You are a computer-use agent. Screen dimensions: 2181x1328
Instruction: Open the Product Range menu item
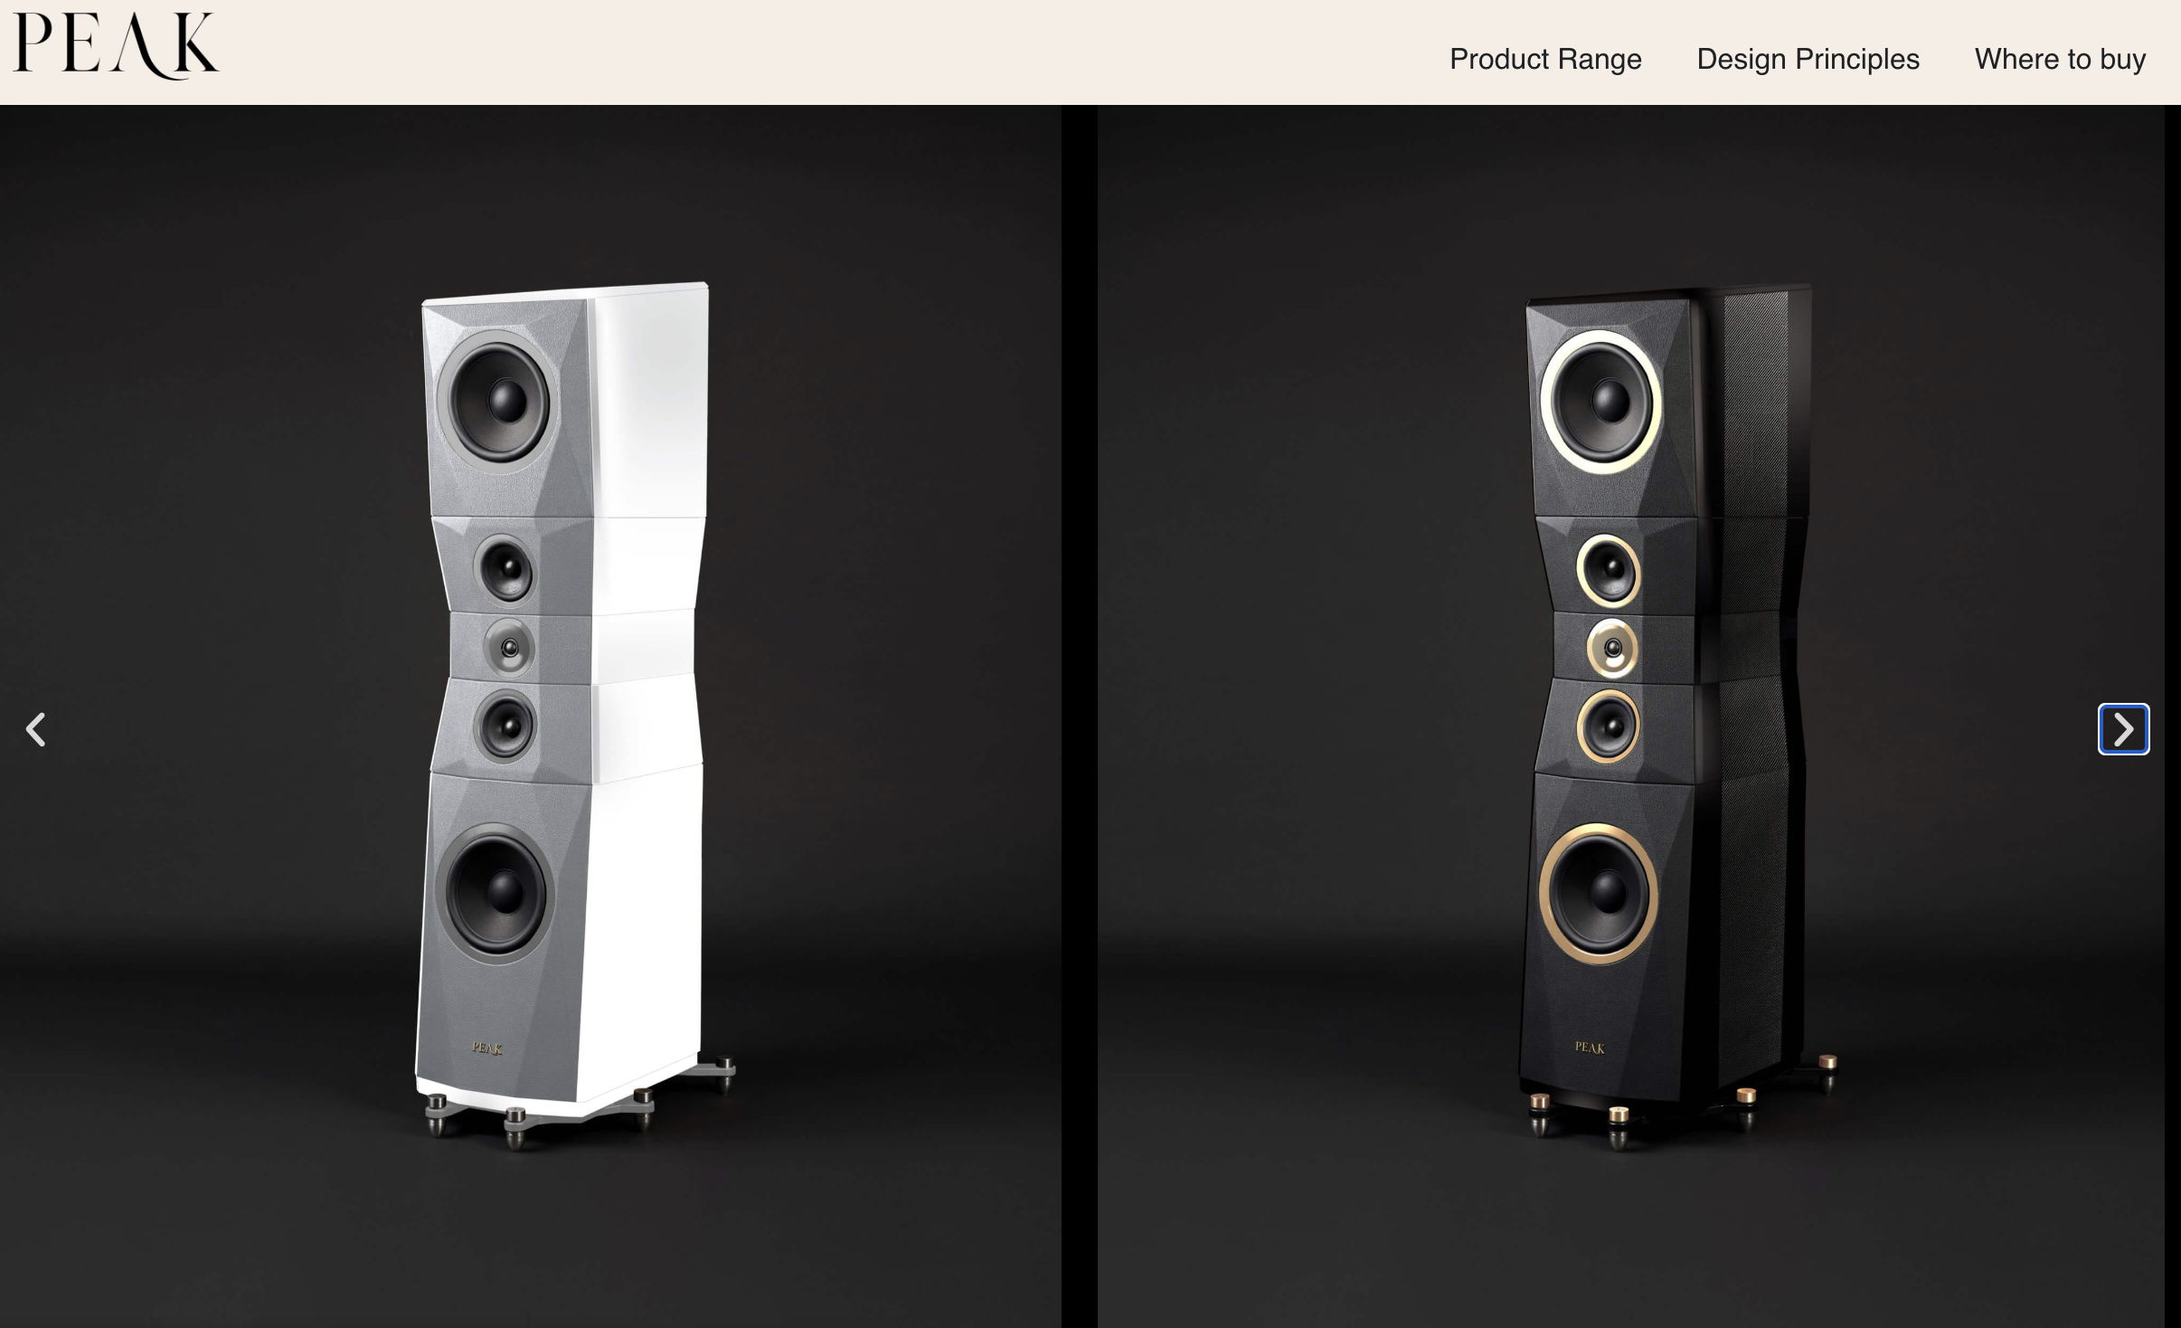(1545, 59)
